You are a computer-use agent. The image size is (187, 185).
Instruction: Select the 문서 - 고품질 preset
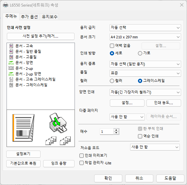pyautogui.click(x=26, y=57)
